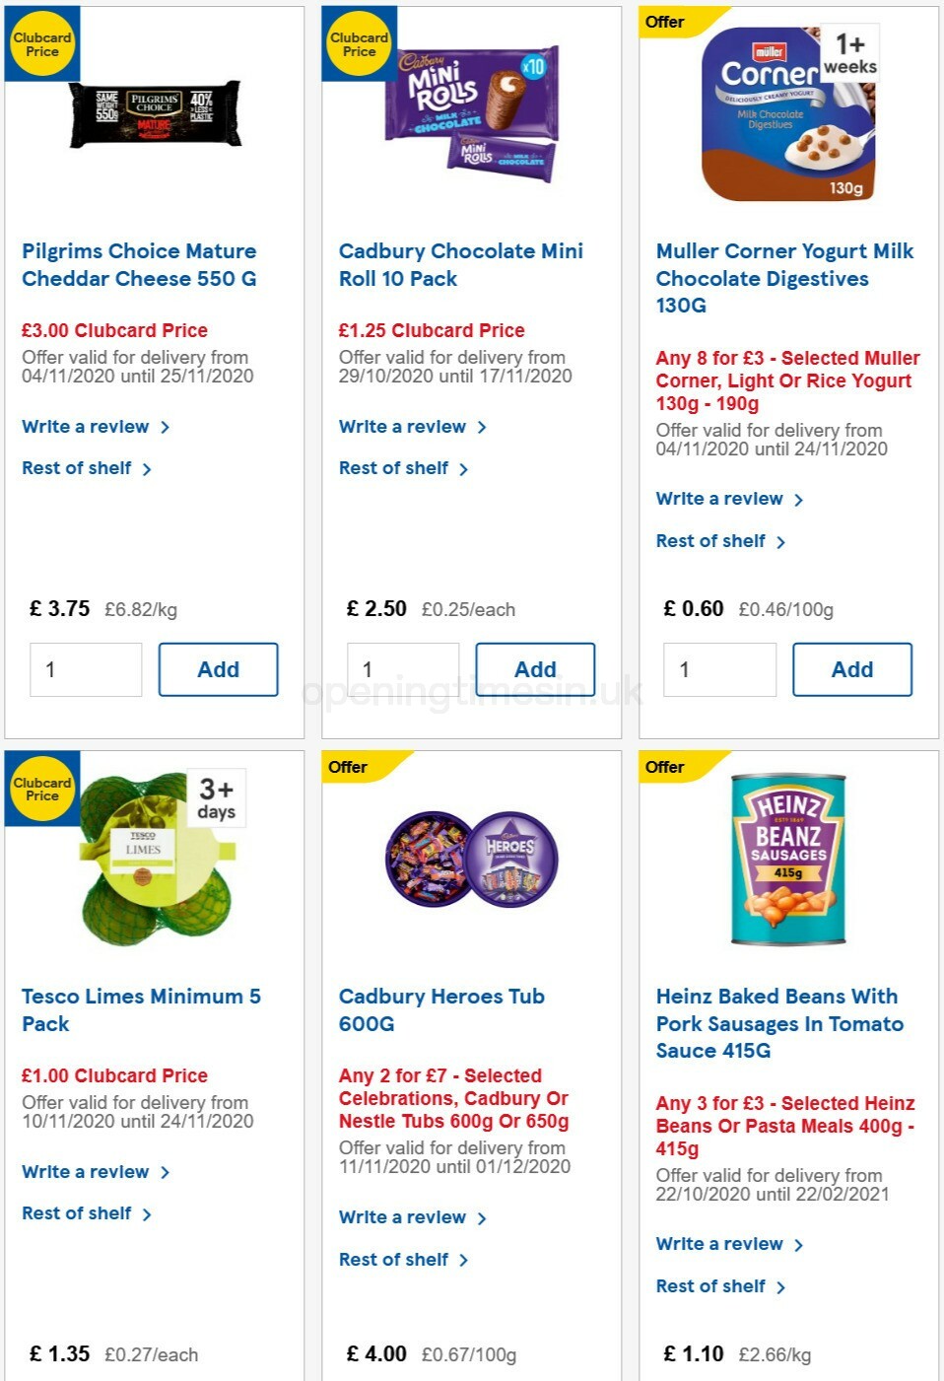The image size is (944, 1381).
Task: Write a review for Tesco Limes
Action: (x=86, y=1171)
